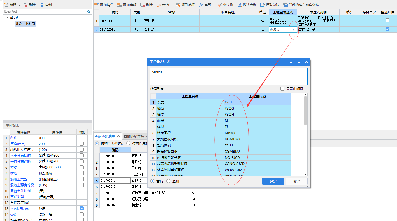
Task: Toggle 附加 checkbox for 厚度(mm)
Action: click(82, 144)
